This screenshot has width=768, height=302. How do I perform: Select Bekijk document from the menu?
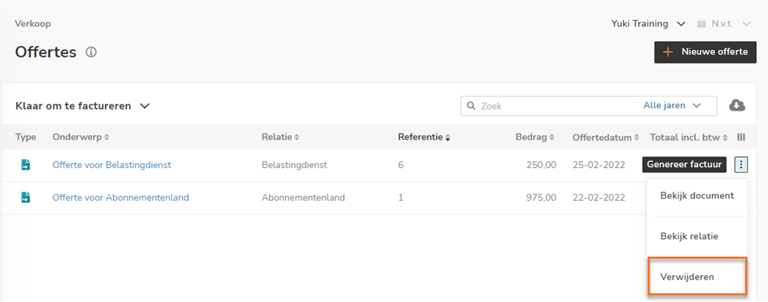(x=697, y=196)
